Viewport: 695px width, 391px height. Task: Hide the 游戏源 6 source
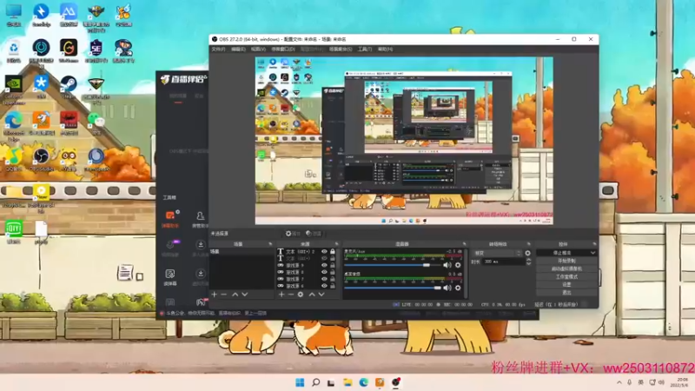pyautogui.click(x=324, y=286)
